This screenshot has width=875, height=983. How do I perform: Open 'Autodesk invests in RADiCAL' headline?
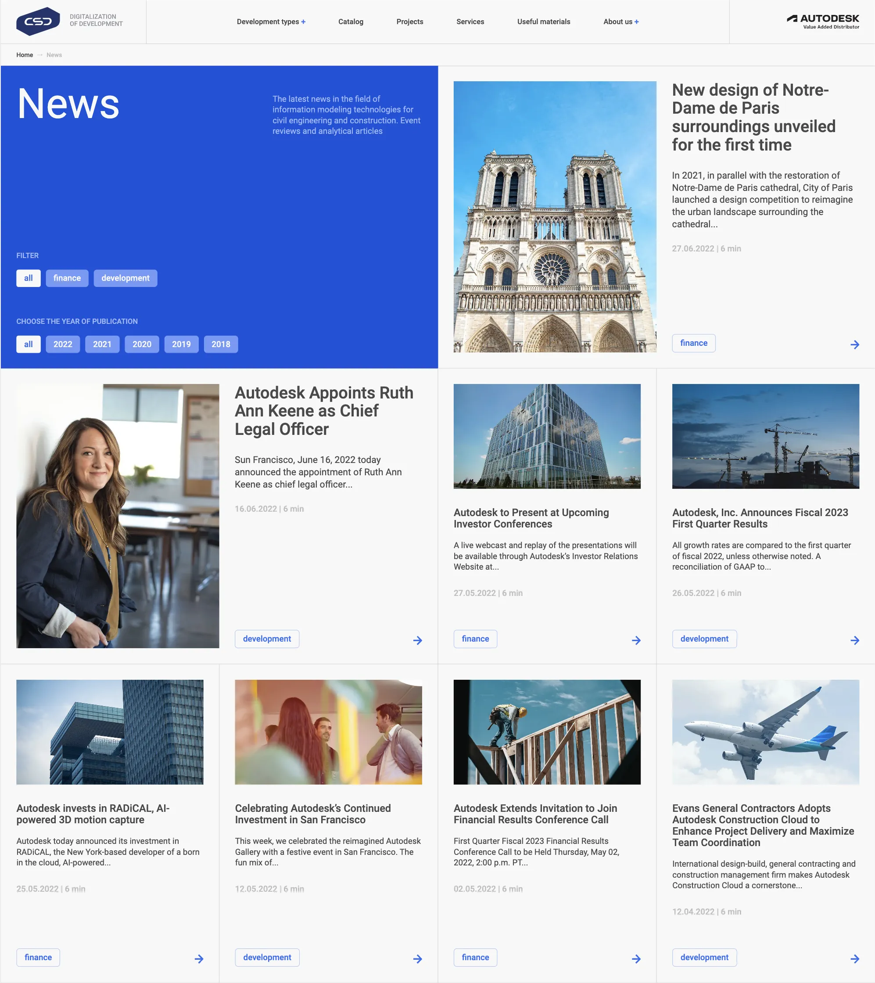coord(93,814)
